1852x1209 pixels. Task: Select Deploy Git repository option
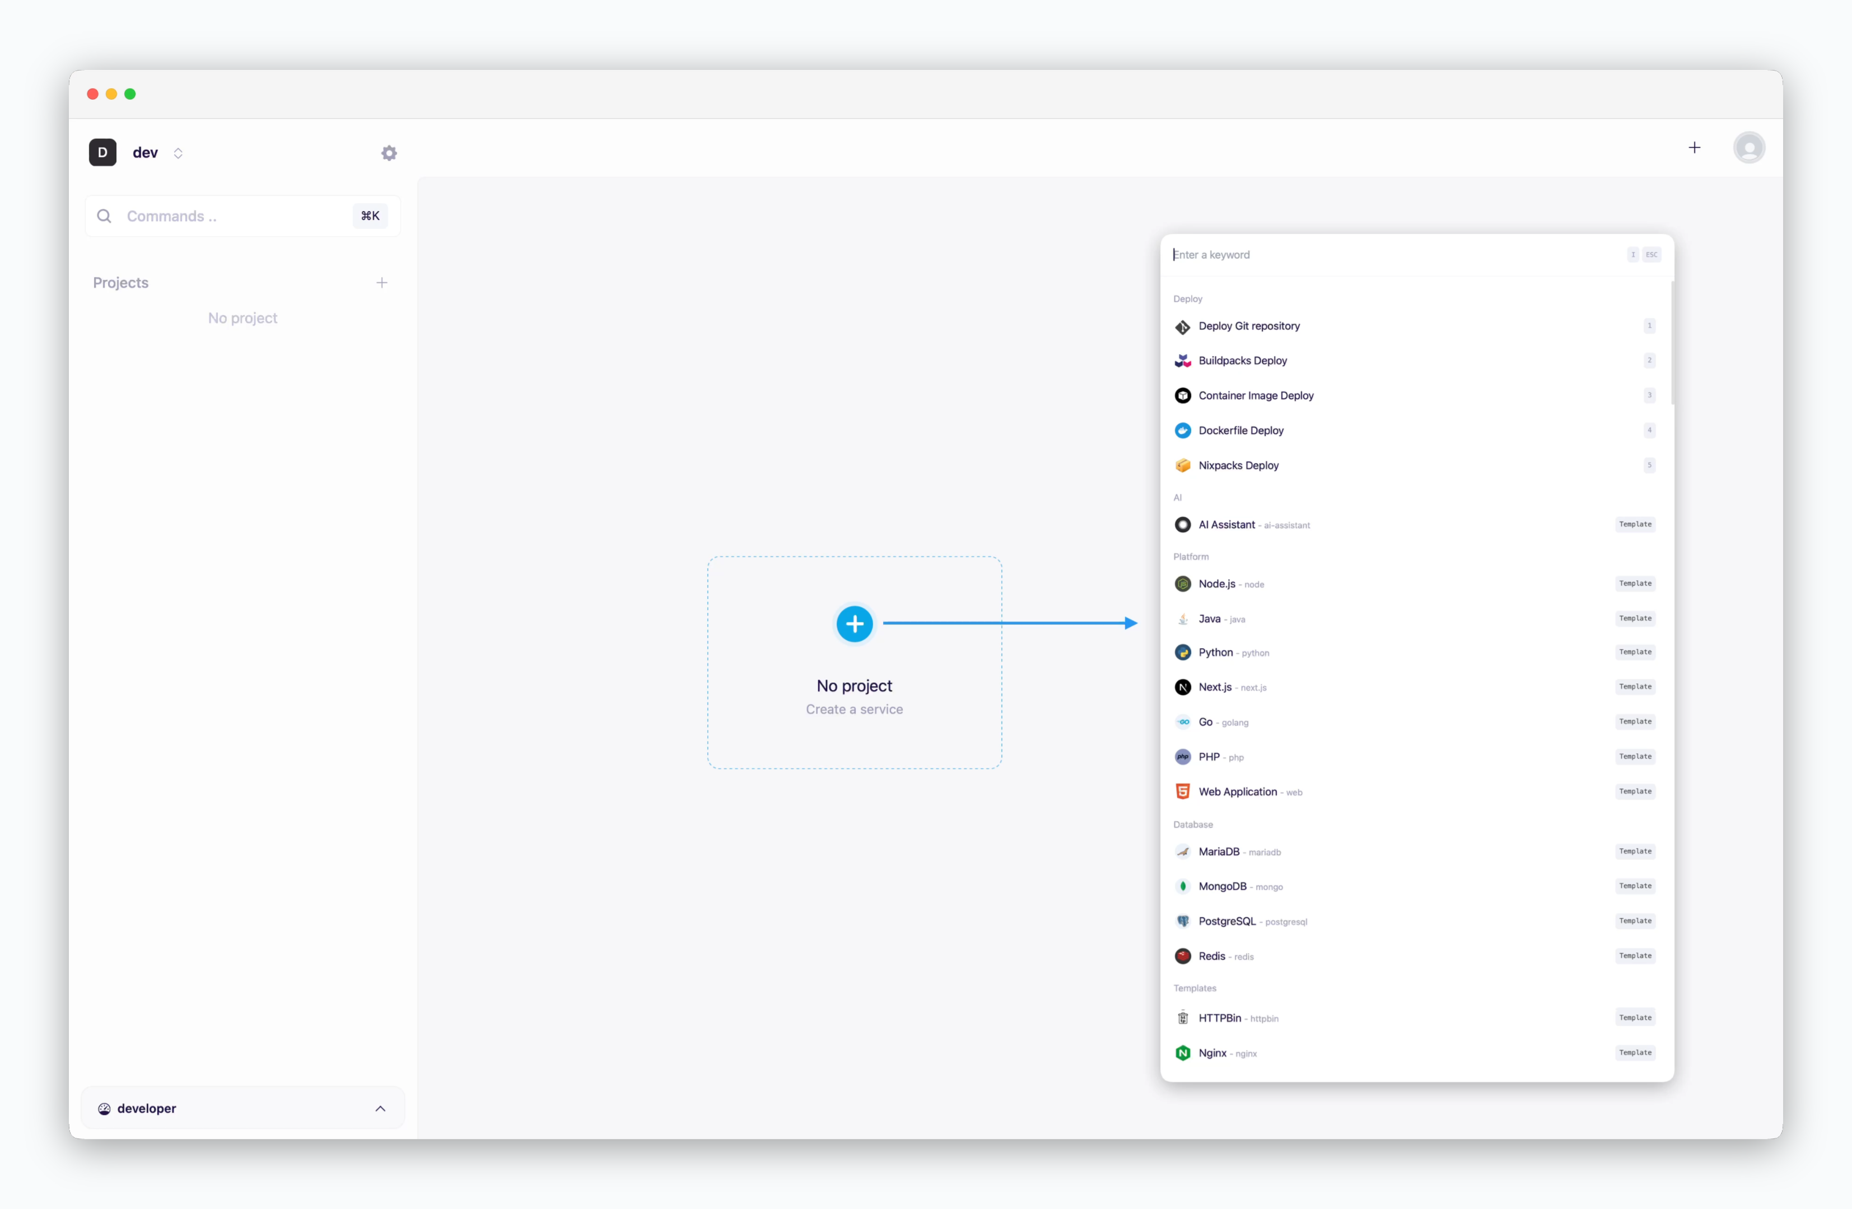click(x=1415, y=326)
